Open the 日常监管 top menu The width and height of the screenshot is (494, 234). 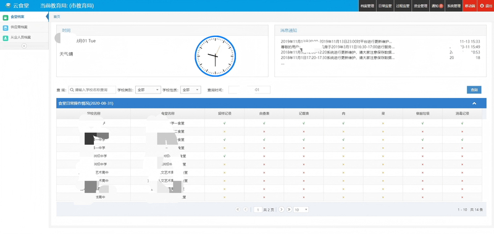click(x=385, y=6)
